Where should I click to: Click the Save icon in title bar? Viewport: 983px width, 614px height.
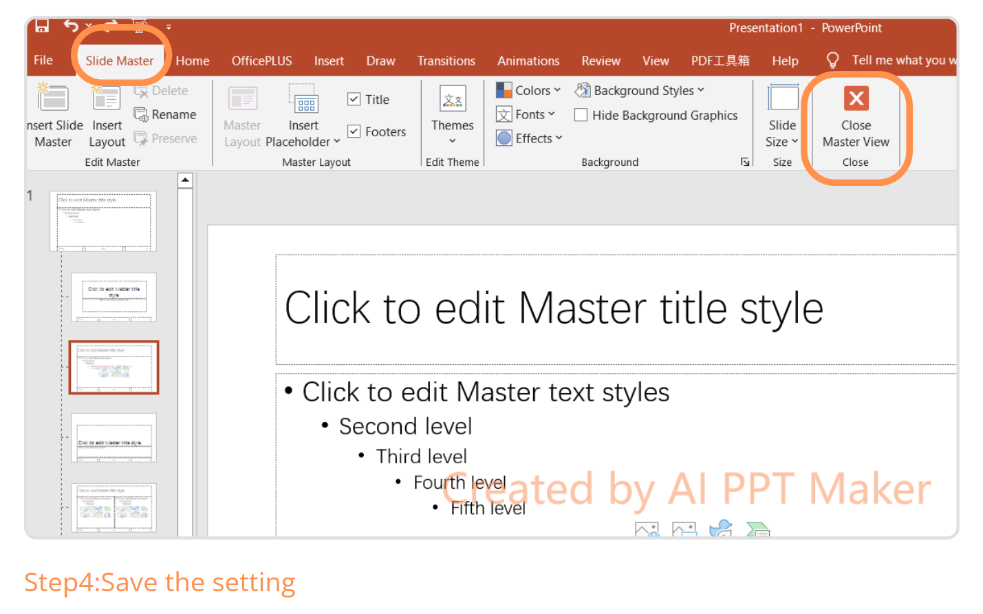click(42, 26)
